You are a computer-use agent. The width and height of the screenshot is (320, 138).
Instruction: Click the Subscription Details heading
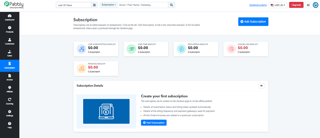[90, 85]
